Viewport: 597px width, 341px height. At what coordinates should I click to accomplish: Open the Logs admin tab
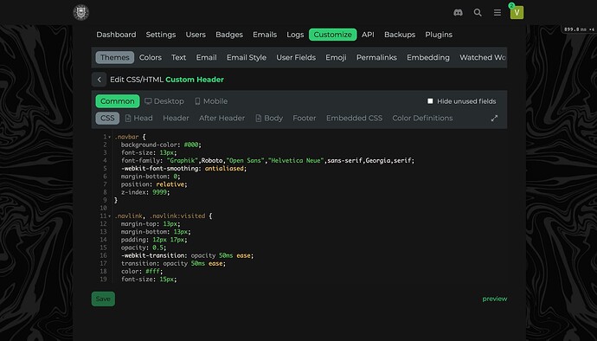coord(295,35)
